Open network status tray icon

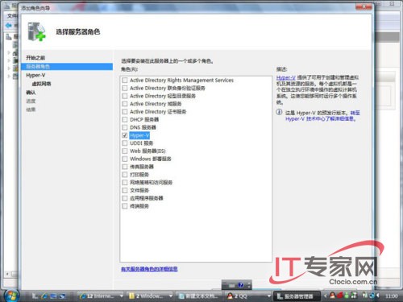pos(372,296)
